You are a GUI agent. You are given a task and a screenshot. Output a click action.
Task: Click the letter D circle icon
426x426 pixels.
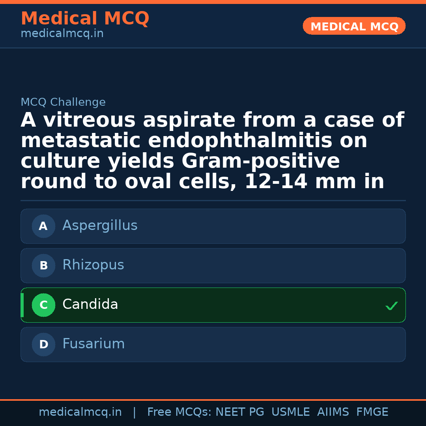pyautogui.click(x=43, y=344)
